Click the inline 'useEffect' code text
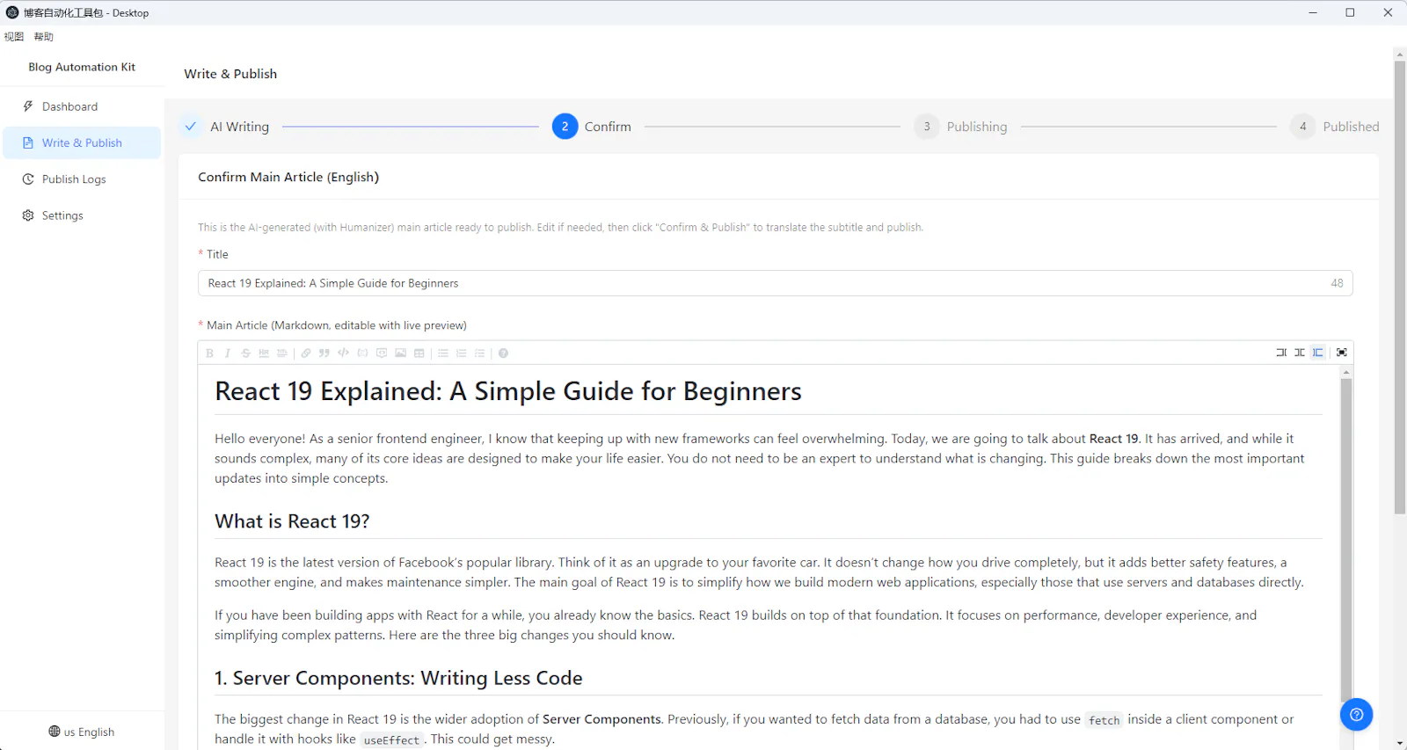The height and width of the screenshot is (750, 1407). coord(391,740)
